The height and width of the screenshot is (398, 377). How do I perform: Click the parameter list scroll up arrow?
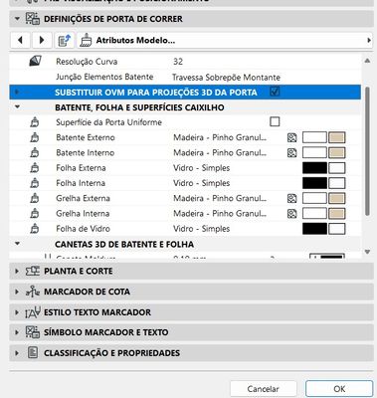click(x=367, y=61)
